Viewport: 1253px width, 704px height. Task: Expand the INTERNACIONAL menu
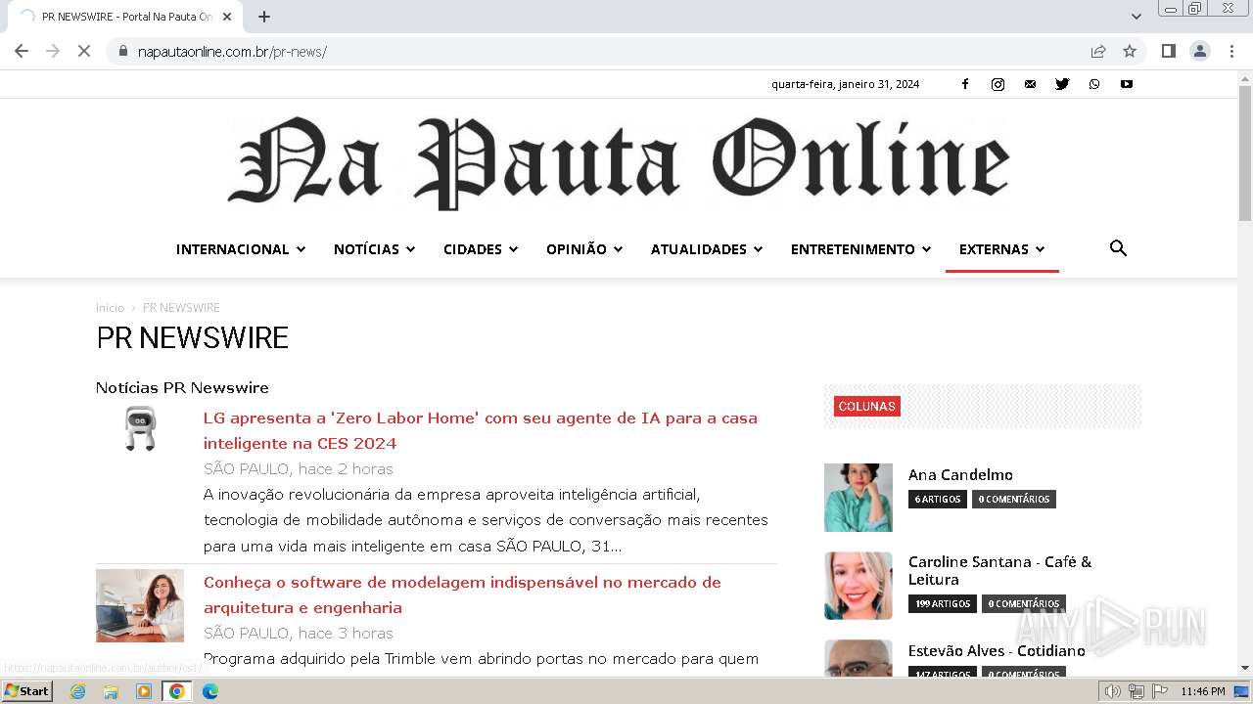tap(241, 249)
